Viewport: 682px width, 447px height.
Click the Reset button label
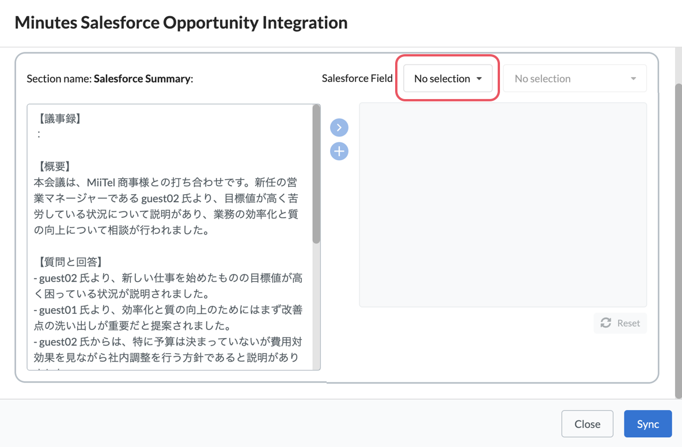tap(628, 323)
